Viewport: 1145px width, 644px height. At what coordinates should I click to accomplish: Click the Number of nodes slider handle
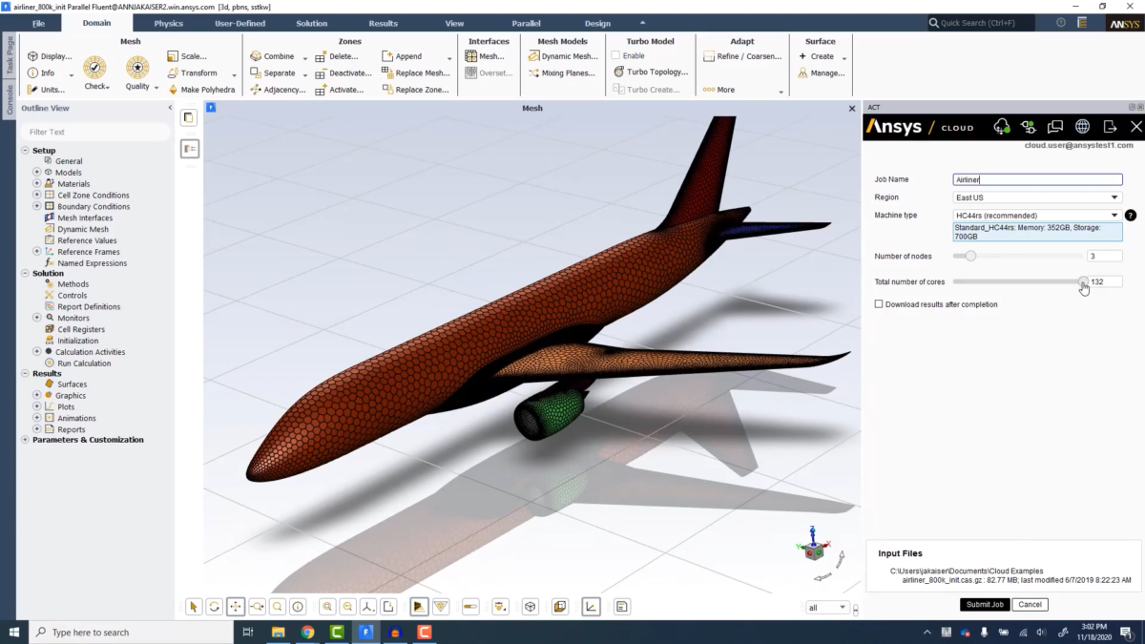coord(970,256)
